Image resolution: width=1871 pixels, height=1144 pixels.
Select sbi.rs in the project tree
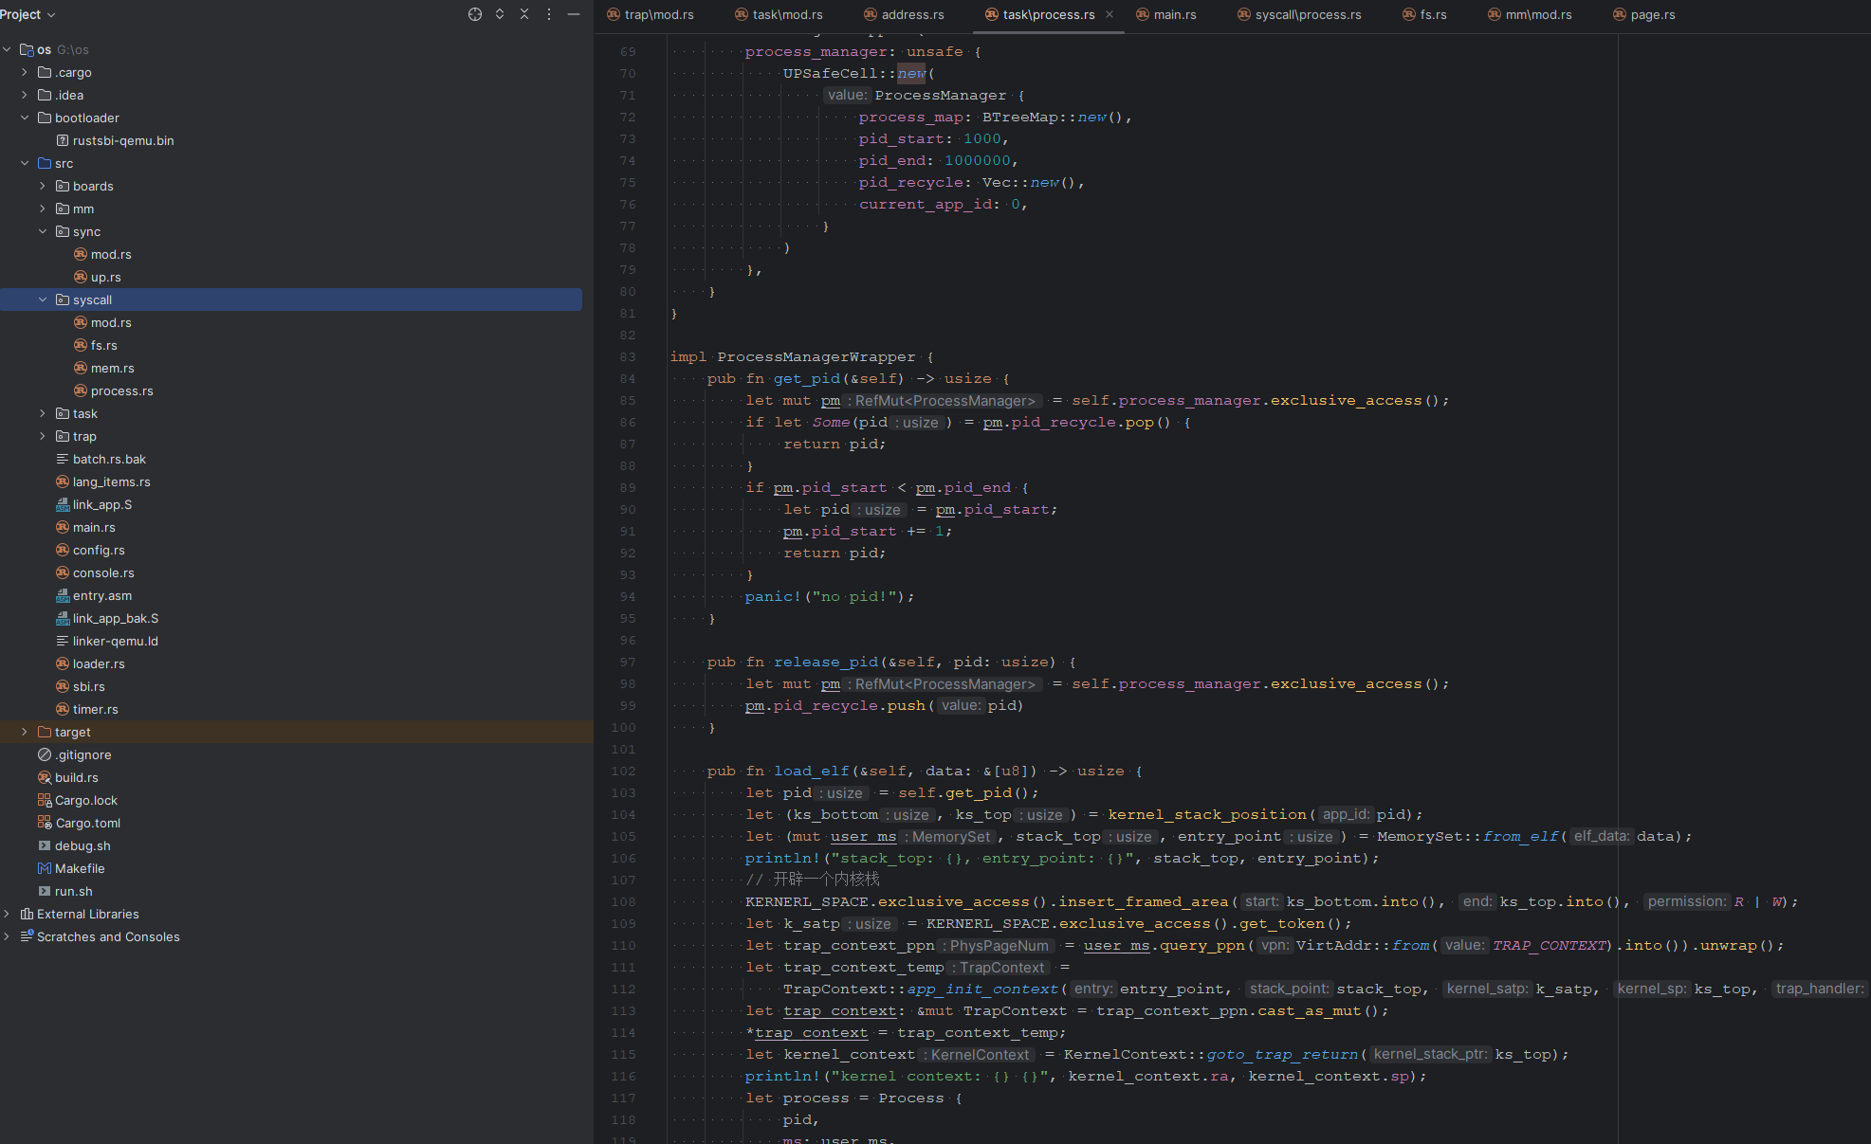point(89,686)
